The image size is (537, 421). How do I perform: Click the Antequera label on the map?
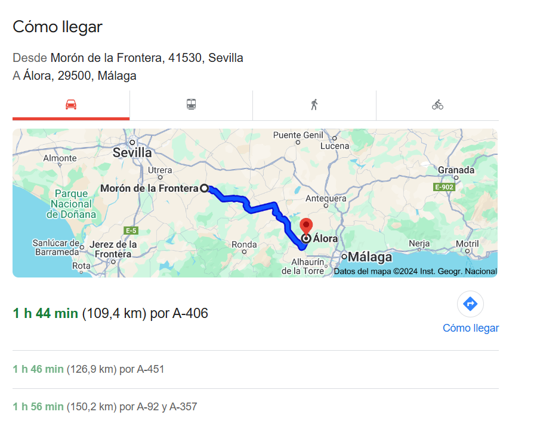(326, 198)
